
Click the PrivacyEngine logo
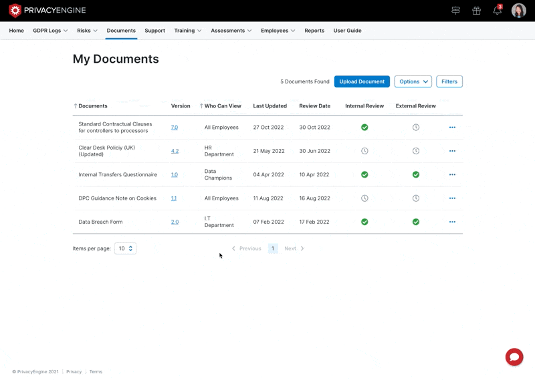pos(47,10)
